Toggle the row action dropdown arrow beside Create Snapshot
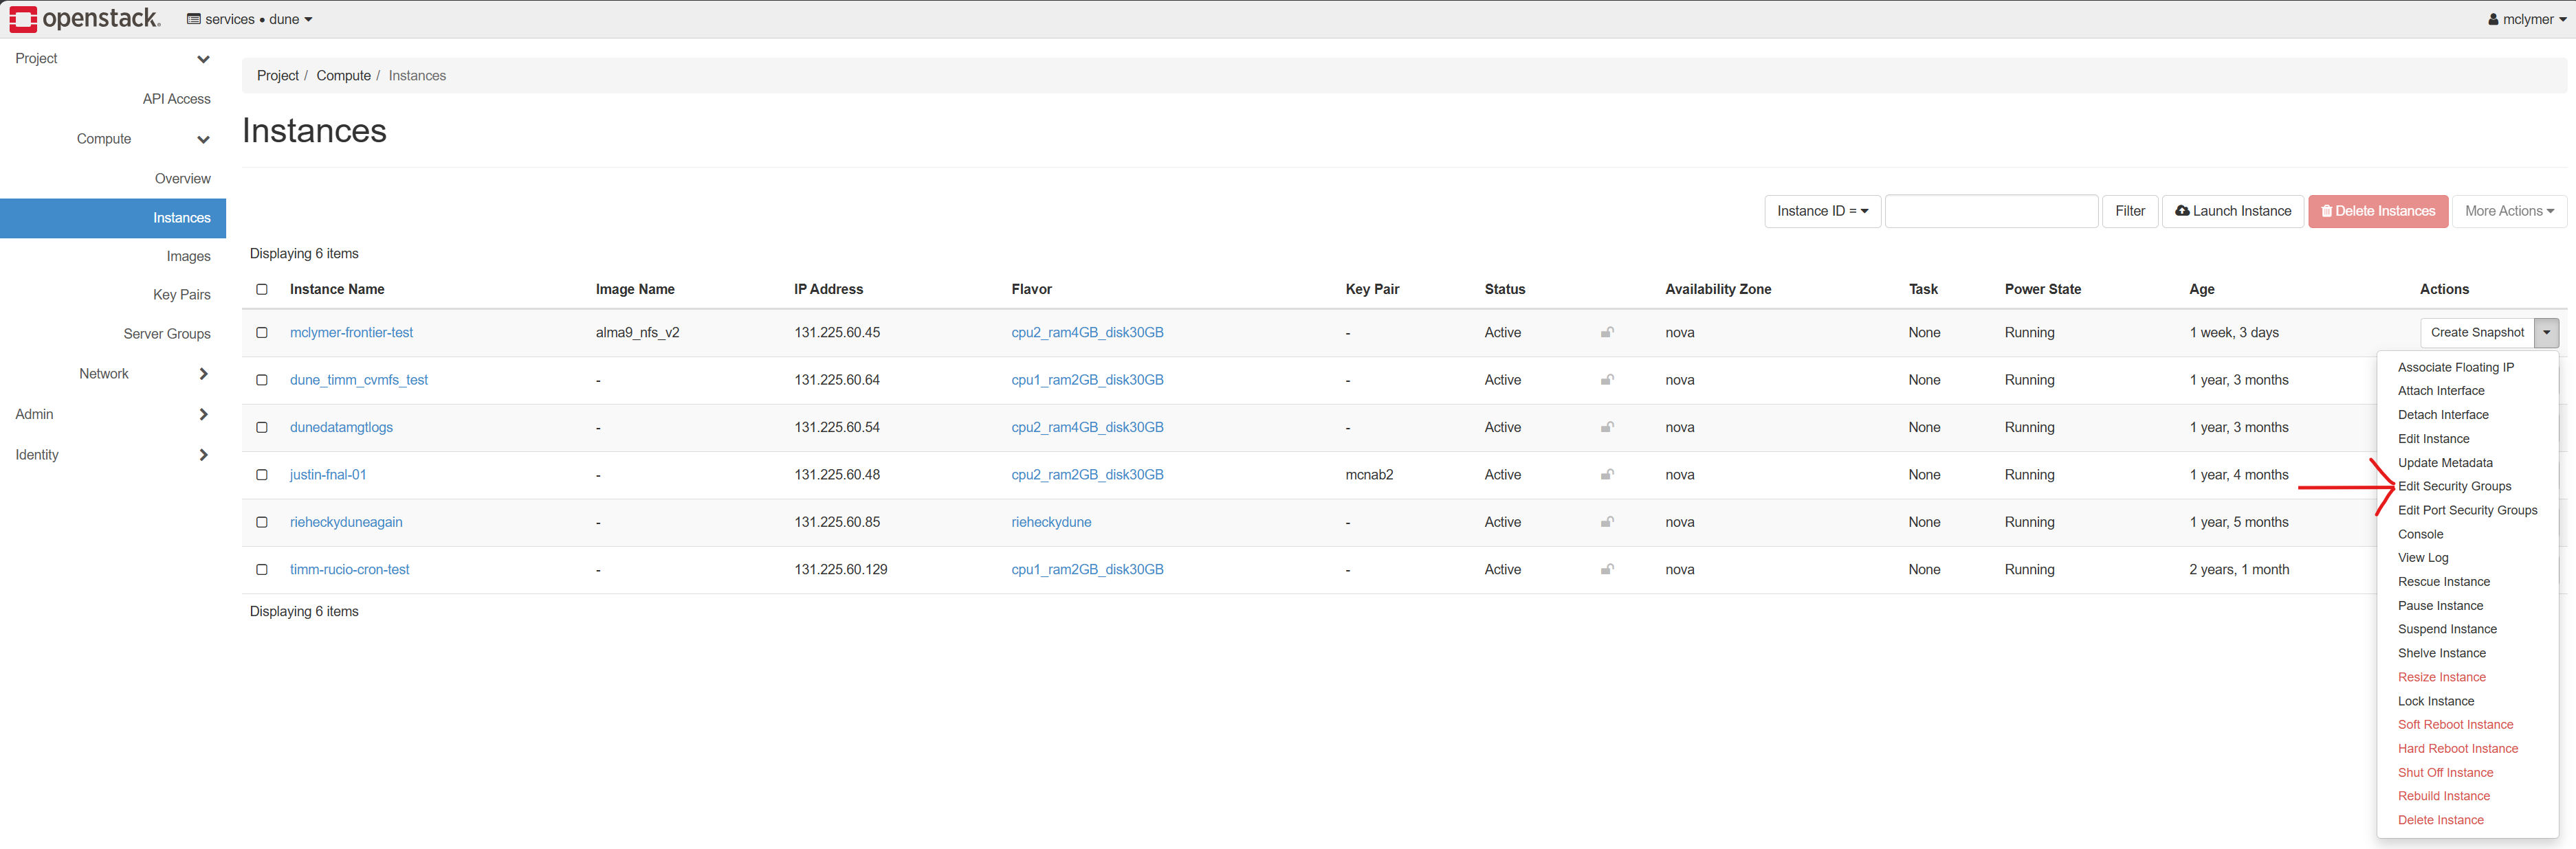Screen dimensions: 2576x849 pos(2546,332)
